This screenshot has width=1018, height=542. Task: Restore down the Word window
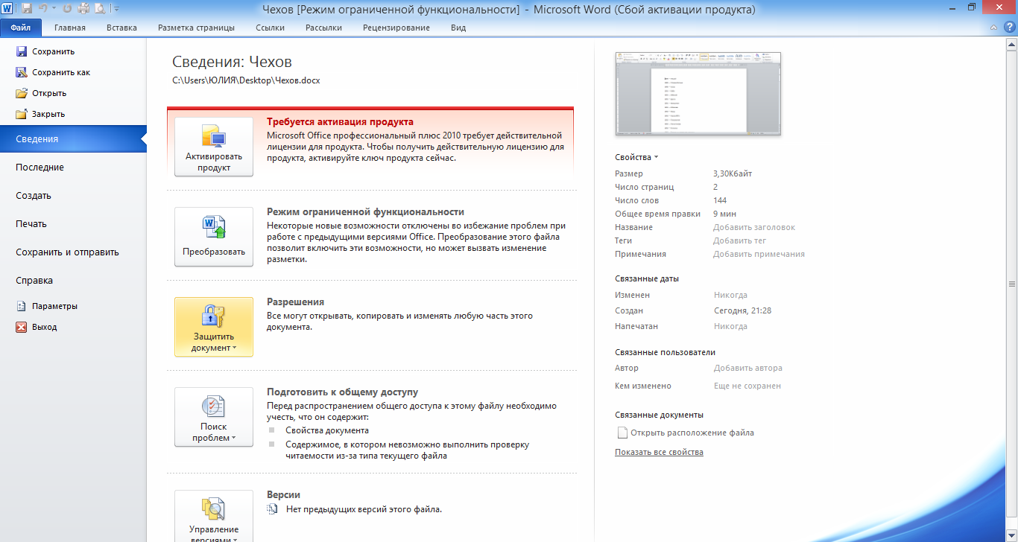971,7
